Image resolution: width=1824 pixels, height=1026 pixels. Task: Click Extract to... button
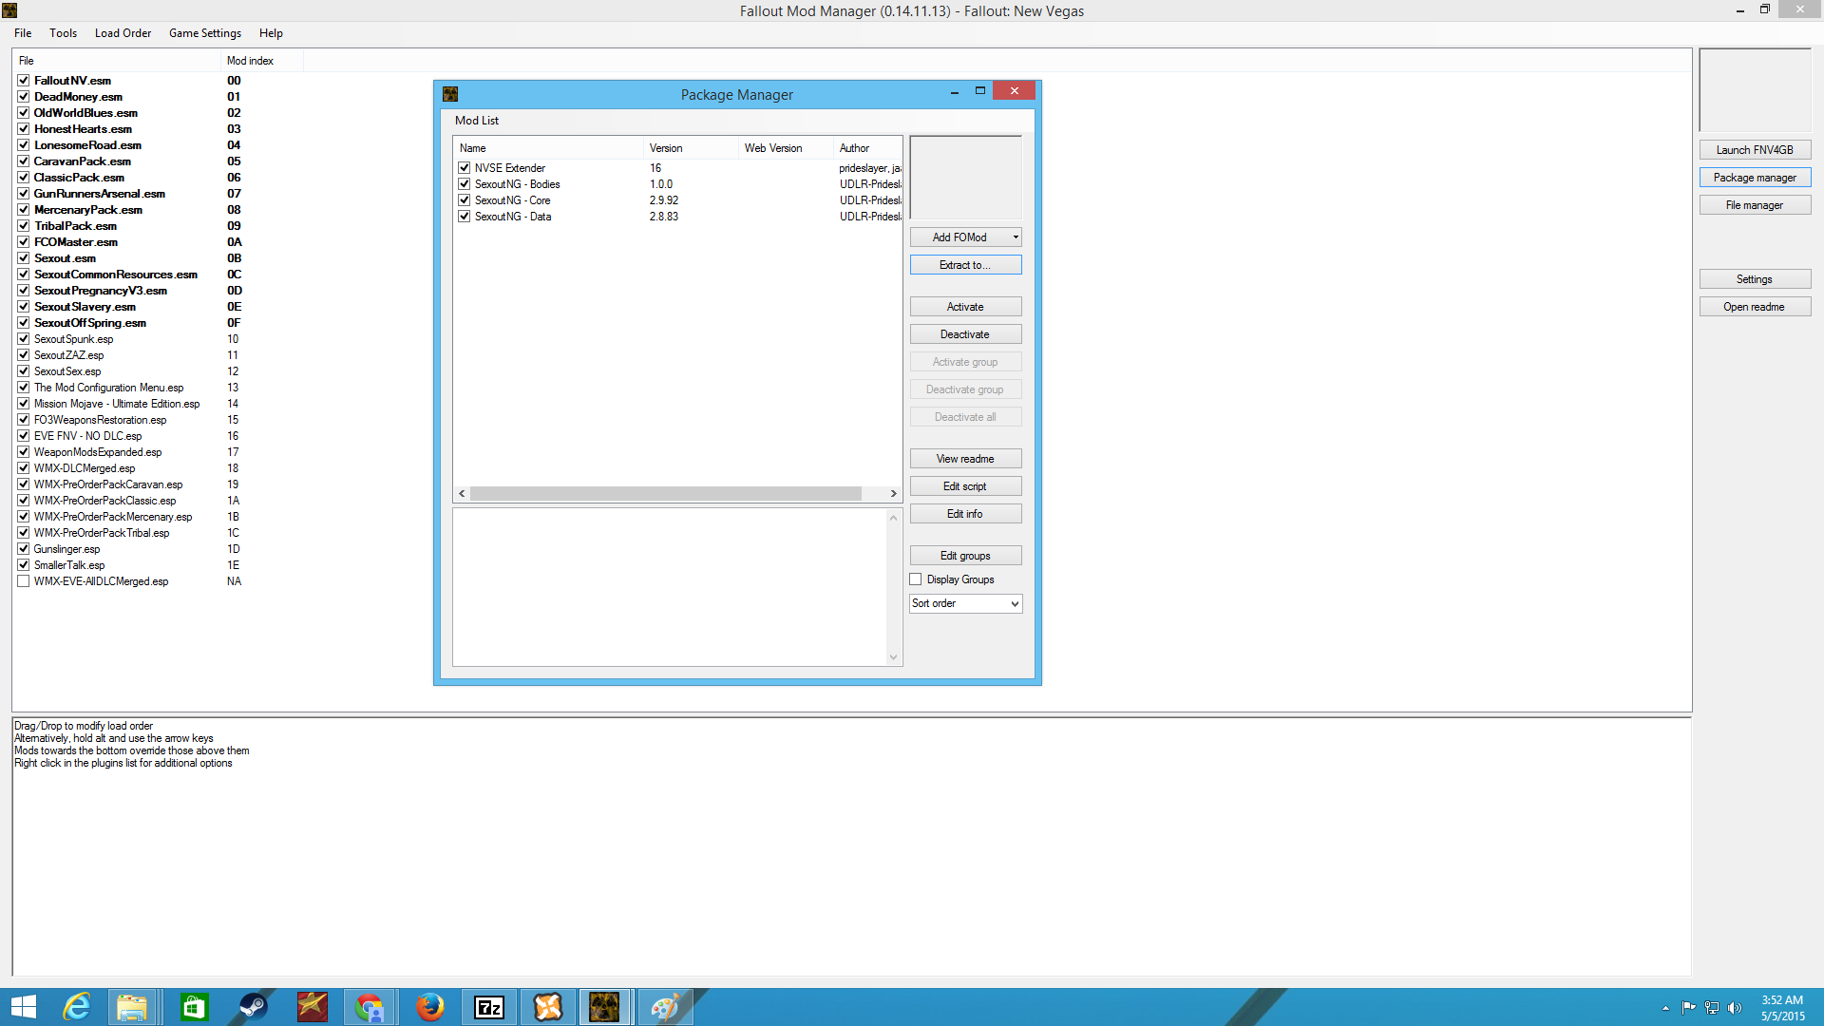965,265
